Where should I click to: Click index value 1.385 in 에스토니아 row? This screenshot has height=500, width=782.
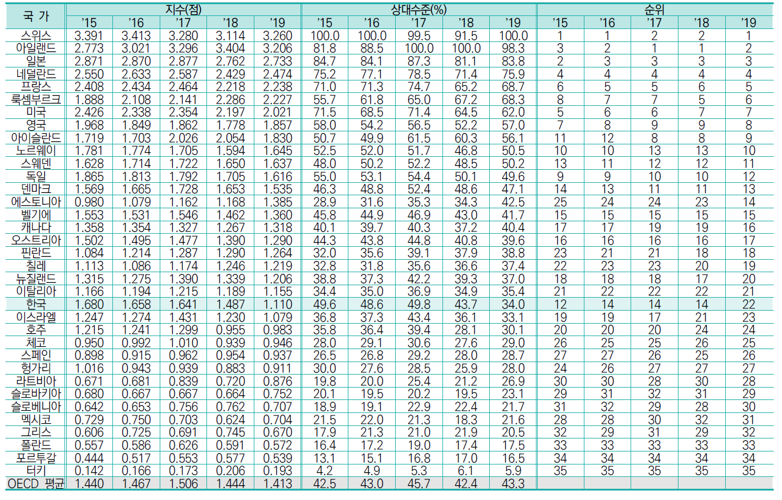[x=278, y=202]
